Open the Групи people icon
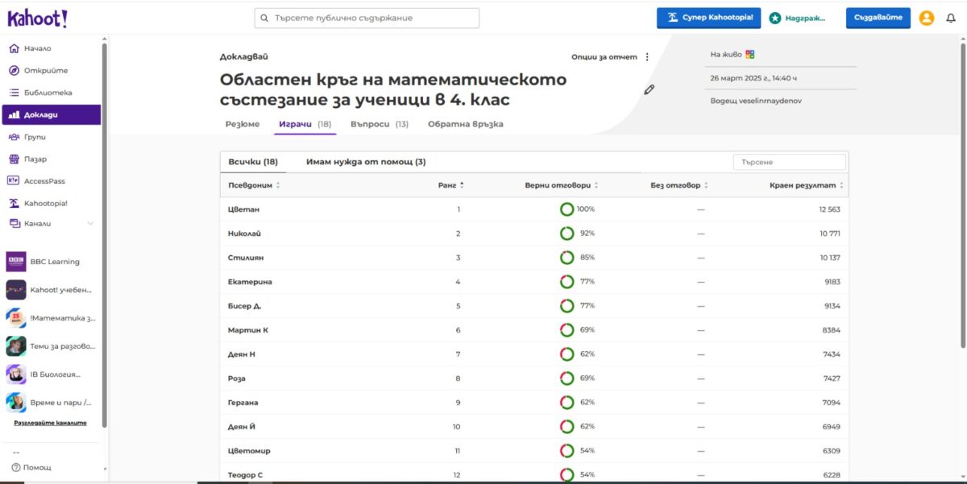 14,137
